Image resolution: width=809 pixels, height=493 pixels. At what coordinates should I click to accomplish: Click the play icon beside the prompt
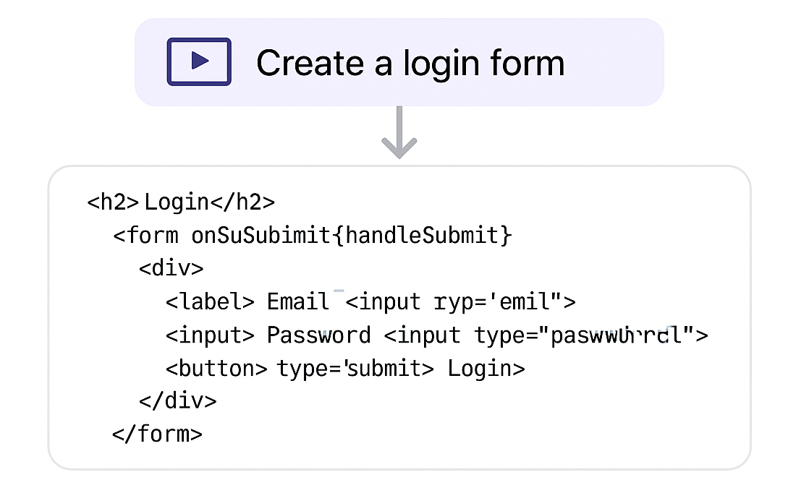tap(199, 62)
